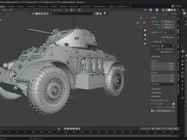
Task: Click the pan view hand gizmo
Action: [x=145, y=35]
